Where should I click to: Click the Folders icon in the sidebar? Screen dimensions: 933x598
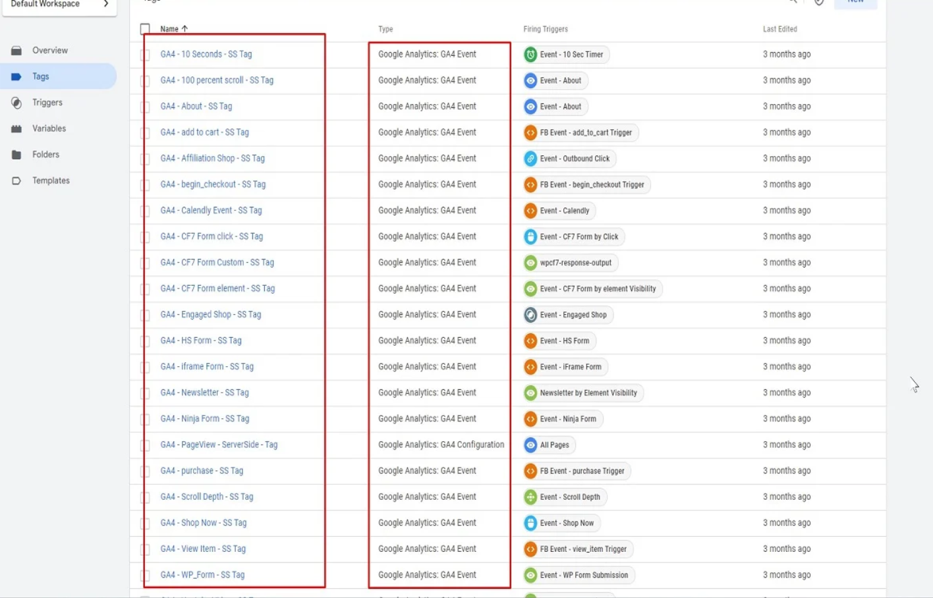pos(16,155)
